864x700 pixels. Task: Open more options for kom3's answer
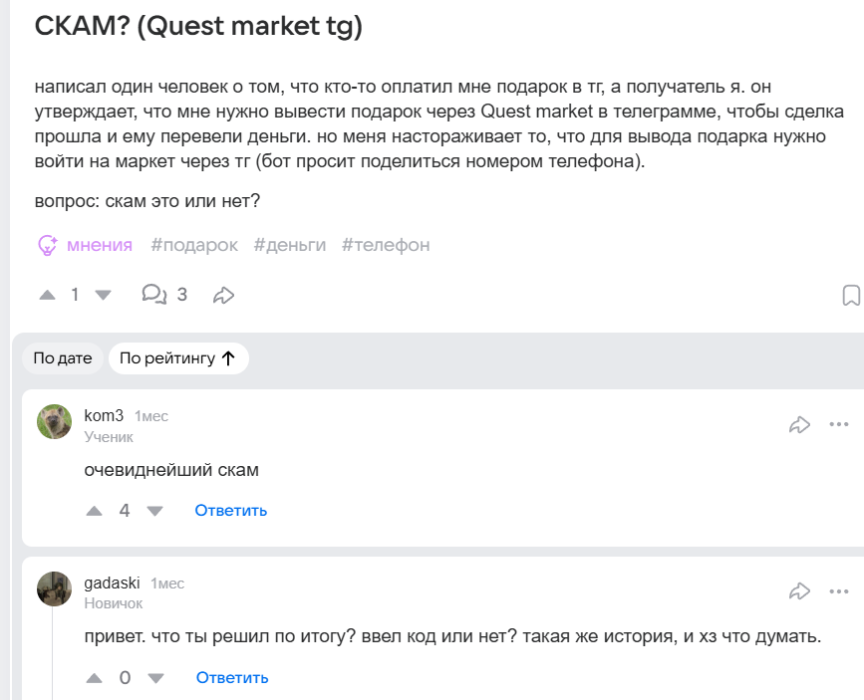tap(839, 425)
